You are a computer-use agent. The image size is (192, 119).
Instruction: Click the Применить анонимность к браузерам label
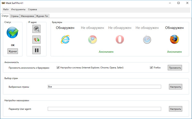point(29,68)
